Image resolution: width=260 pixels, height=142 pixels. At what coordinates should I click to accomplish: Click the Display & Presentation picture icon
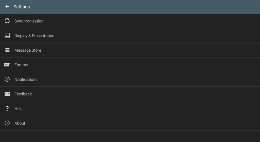click(x=7, y=36)
